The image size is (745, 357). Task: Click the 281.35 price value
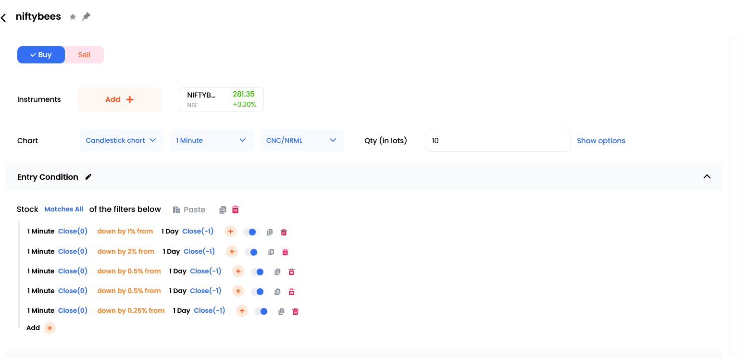pyautogui.click(x=244, y=94)
